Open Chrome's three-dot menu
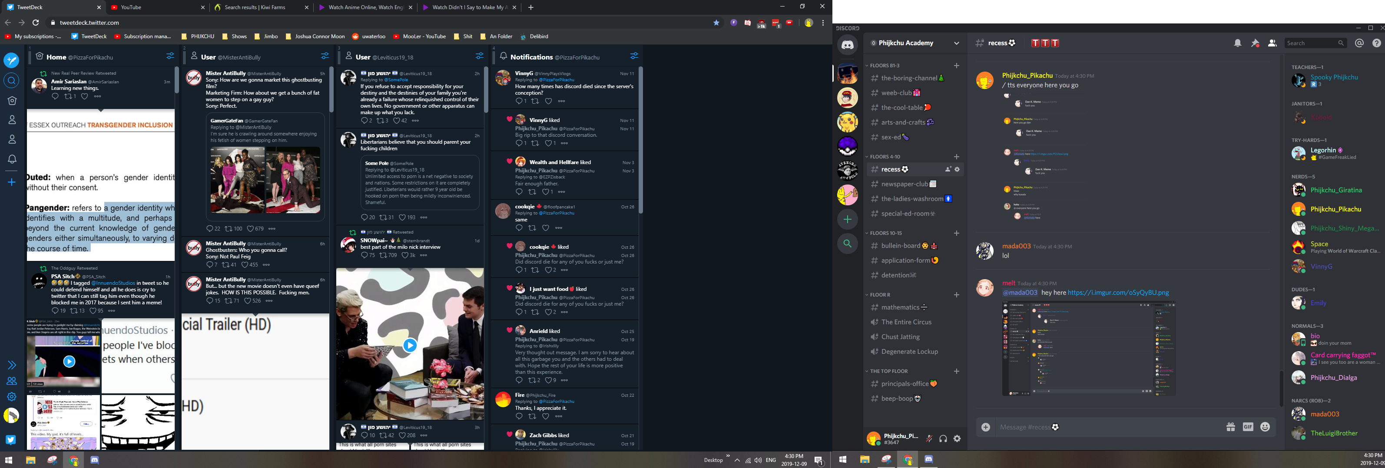 point(822,23)
